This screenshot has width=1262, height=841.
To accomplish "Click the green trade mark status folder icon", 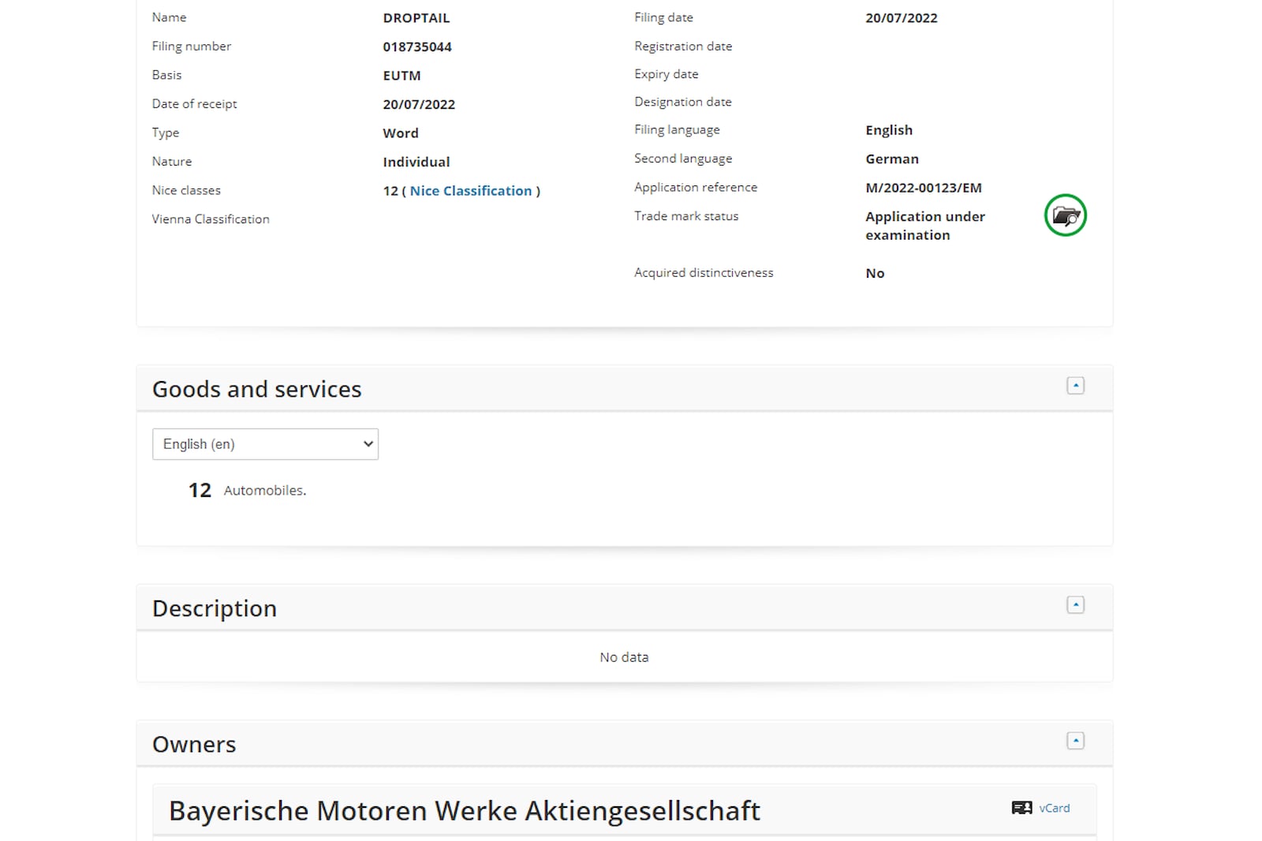I will coord(1065,215).
